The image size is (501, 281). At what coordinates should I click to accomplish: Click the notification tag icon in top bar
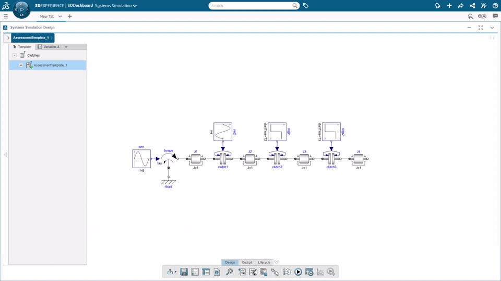click(x=438, y=6)
